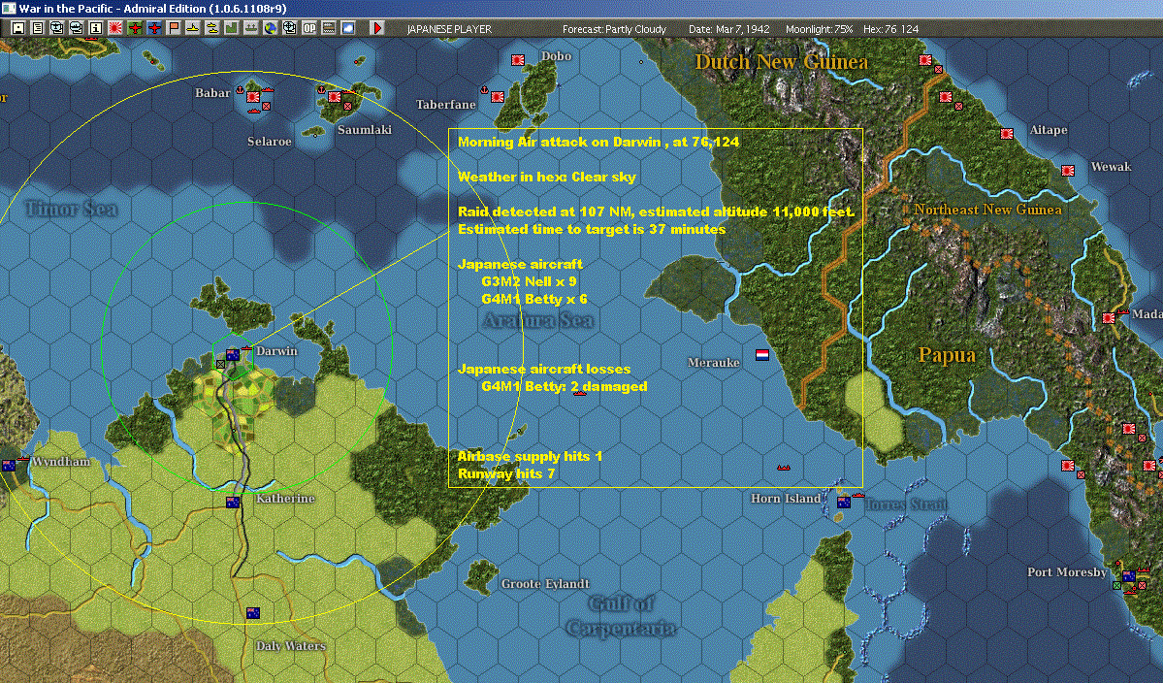This screenshot has height=683, width=1163.
Task: Click the OP toolbar button
Action: tap(309, 28)
